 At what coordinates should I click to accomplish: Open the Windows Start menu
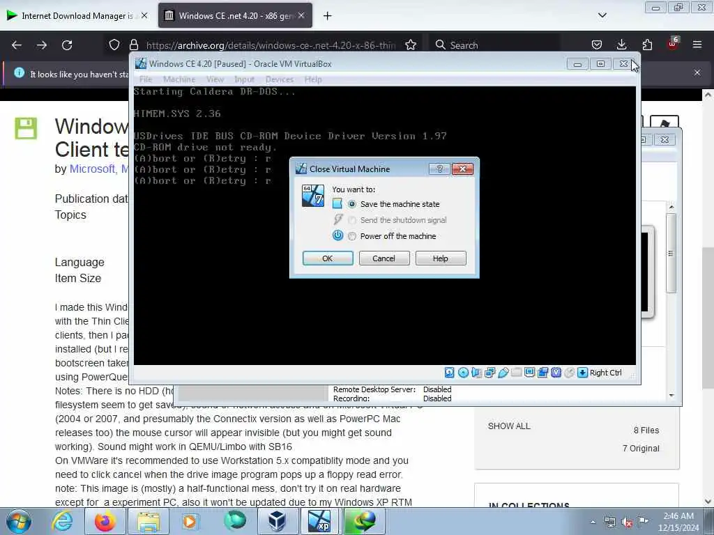point(19,521)
